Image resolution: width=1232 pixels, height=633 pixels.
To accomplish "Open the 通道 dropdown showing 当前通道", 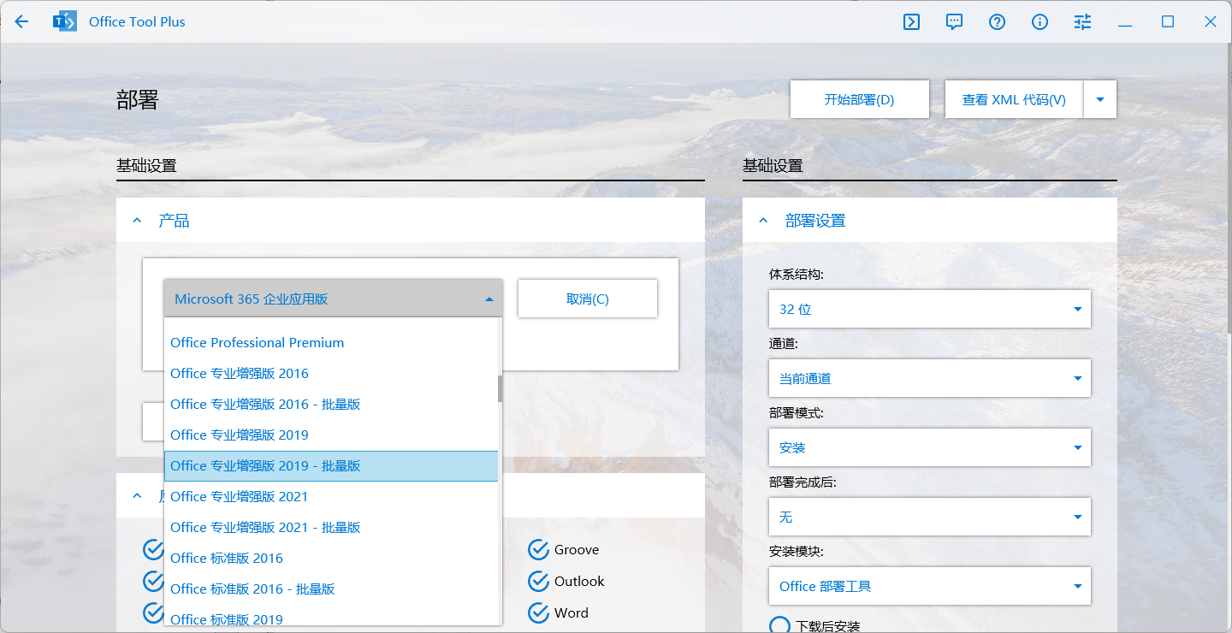I will point(929,378).
